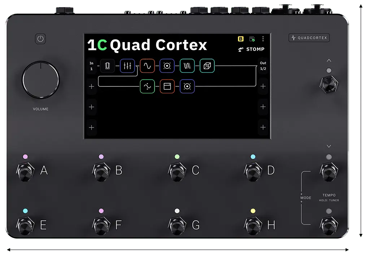Tap the 1C preset bank number
370x260 pixels.
click(97, 45)
